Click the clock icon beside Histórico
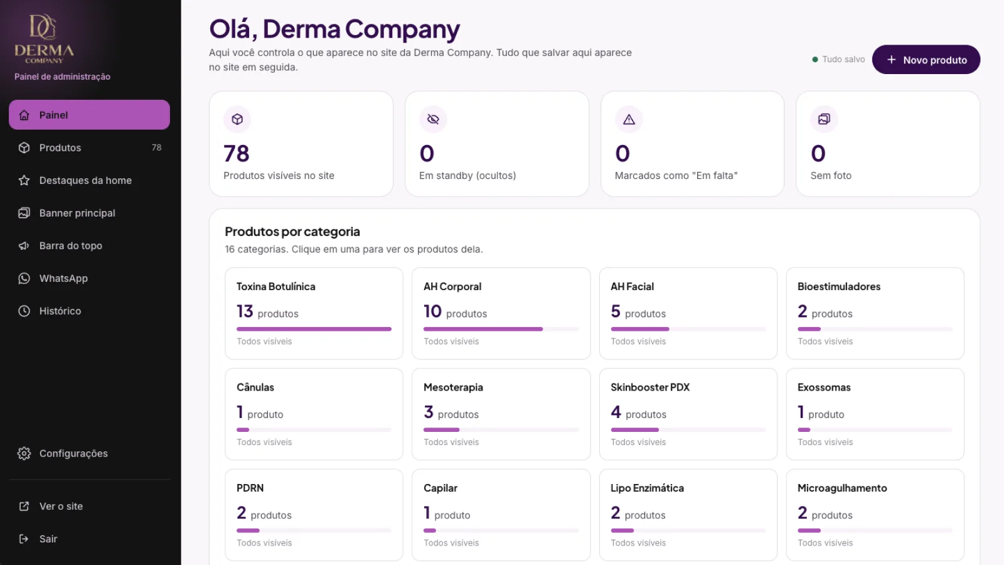The image size is (1004, 565). [24, 311]
